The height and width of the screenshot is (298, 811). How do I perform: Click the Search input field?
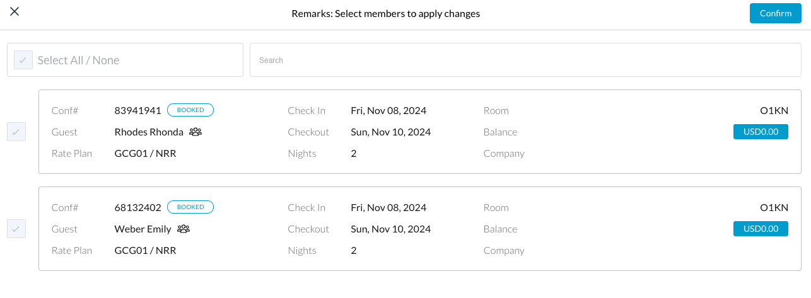[525, 60]
